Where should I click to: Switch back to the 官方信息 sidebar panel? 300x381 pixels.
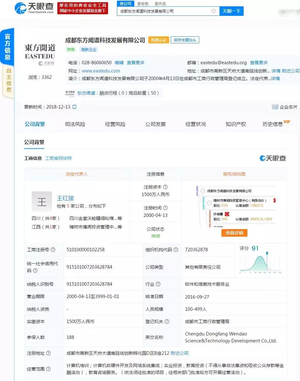pyautogui.click(x=8, y=46)
